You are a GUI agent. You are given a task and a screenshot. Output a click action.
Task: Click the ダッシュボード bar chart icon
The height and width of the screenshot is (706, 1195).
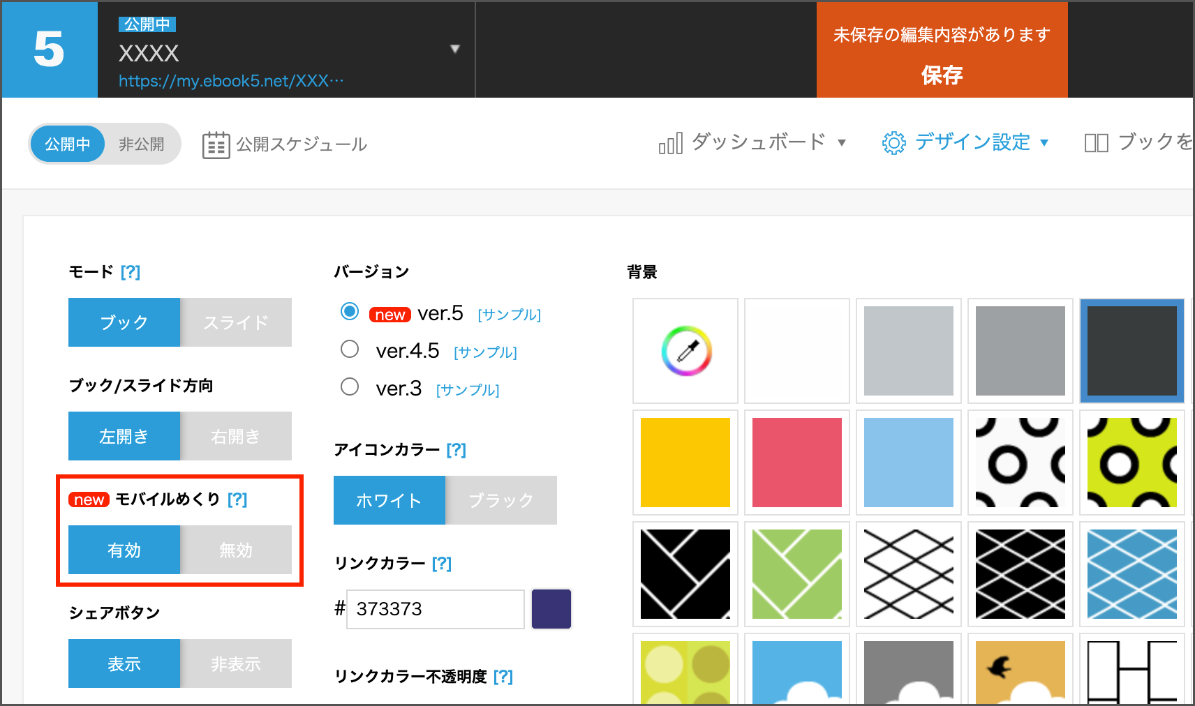670,143
